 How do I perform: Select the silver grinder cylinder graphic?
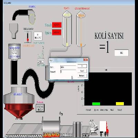(x=14, y=52)
